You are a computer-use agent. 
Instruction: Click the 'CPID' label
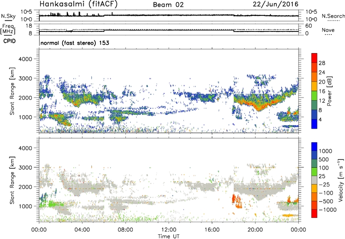pyautogui.click(x=9, y=41)
